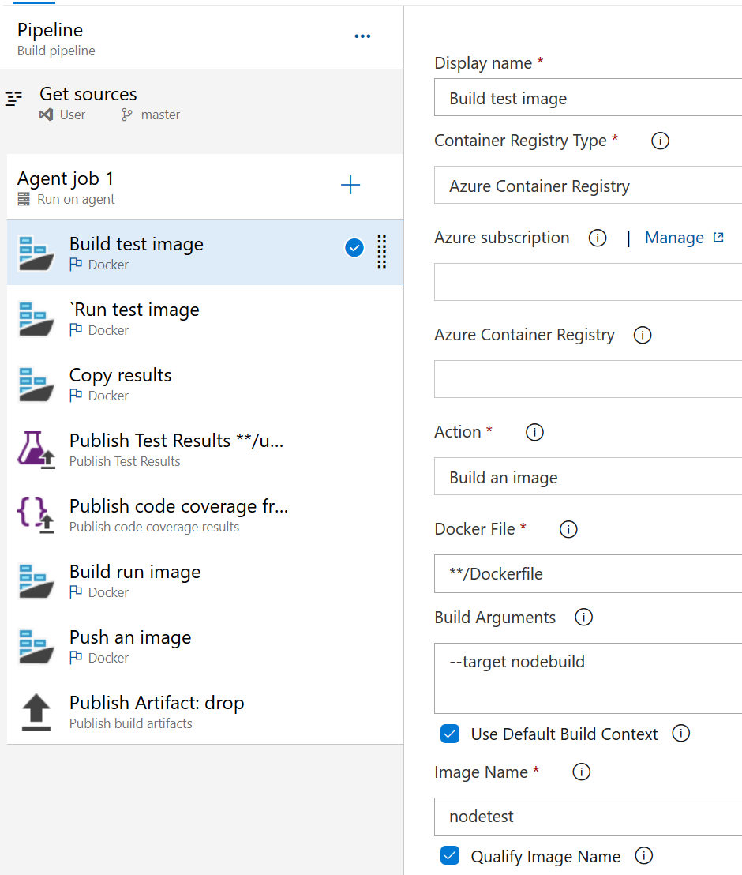Click the Image Name field containing nodetest
The width and height of the screenshot is (742, 875).
click(588, 817)
